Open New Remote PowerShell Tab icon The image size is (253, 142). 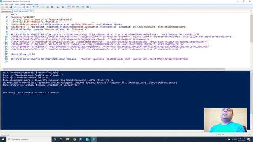click(x=57, y=7)
